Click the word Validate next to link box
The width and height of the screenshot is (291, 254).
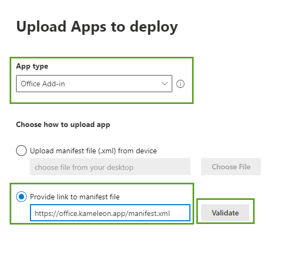click(225, 213)
